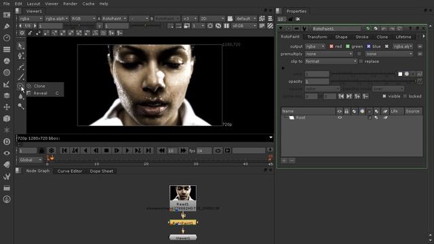Open the A input RotoPaint dropdown
The image size is (434, 244).
click(x=114, y=18)
